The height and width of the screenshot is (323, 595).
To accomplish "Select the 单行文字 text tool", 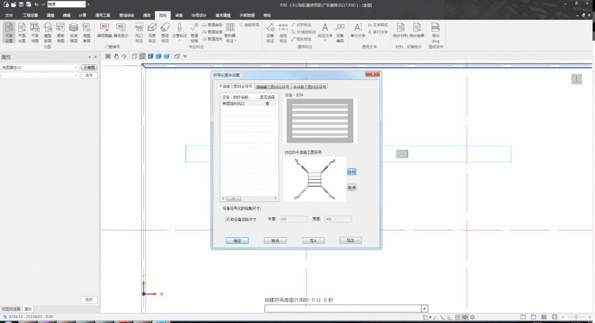I will (x=358, y=31).
